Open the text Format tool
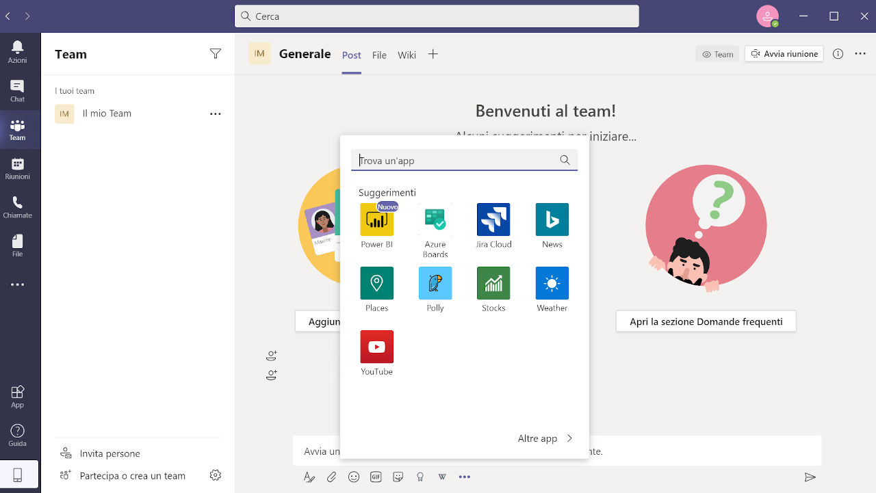The width and height of the screenshot is (876, 493). click(309, 477)
